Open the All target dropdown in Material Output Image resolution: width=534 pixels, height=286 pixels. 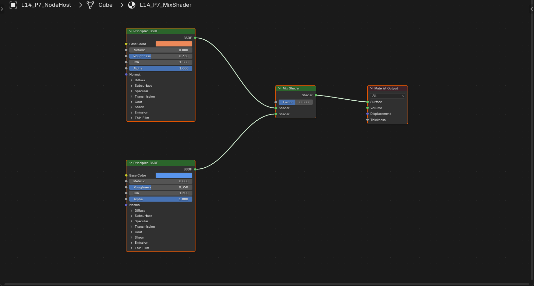[388, 96]
